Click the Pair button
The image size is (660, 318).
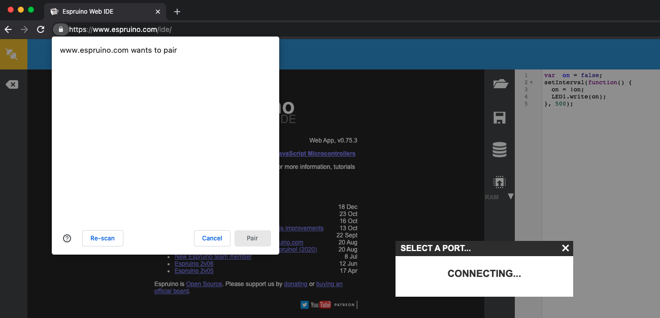coord(252,238)
